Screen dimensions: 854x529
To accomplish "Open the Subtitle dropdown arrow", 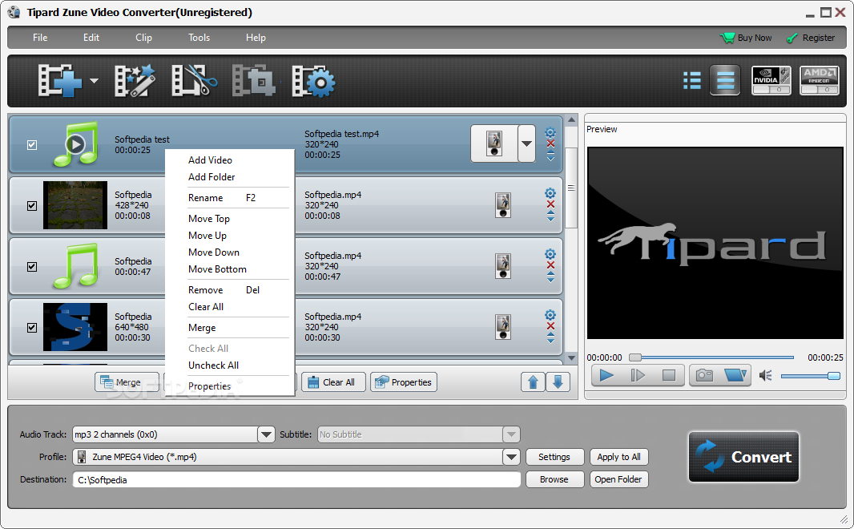I will 511,434.
